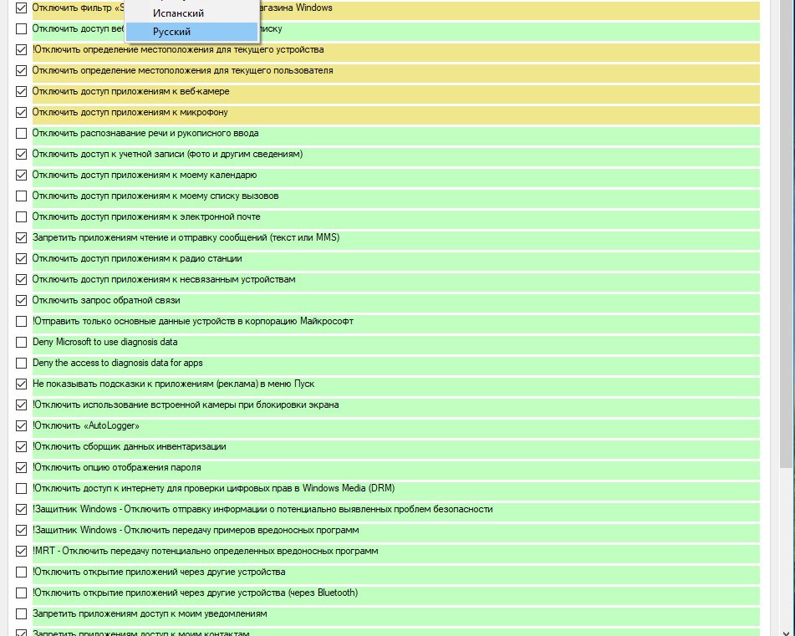Screen dimensions: 795x636
Task: Check Отправить только основные данные устройств
Action: [x=21, y=321]
